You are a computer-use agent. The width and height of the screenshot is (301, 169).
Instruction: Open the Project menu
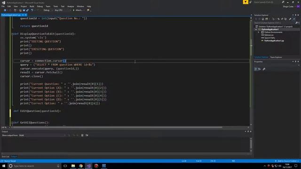(24, 6)
